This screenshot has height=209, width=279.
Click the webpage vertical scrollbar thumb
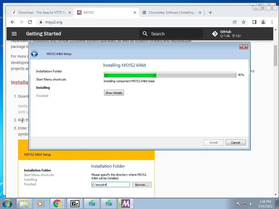(x=275, y=56)
